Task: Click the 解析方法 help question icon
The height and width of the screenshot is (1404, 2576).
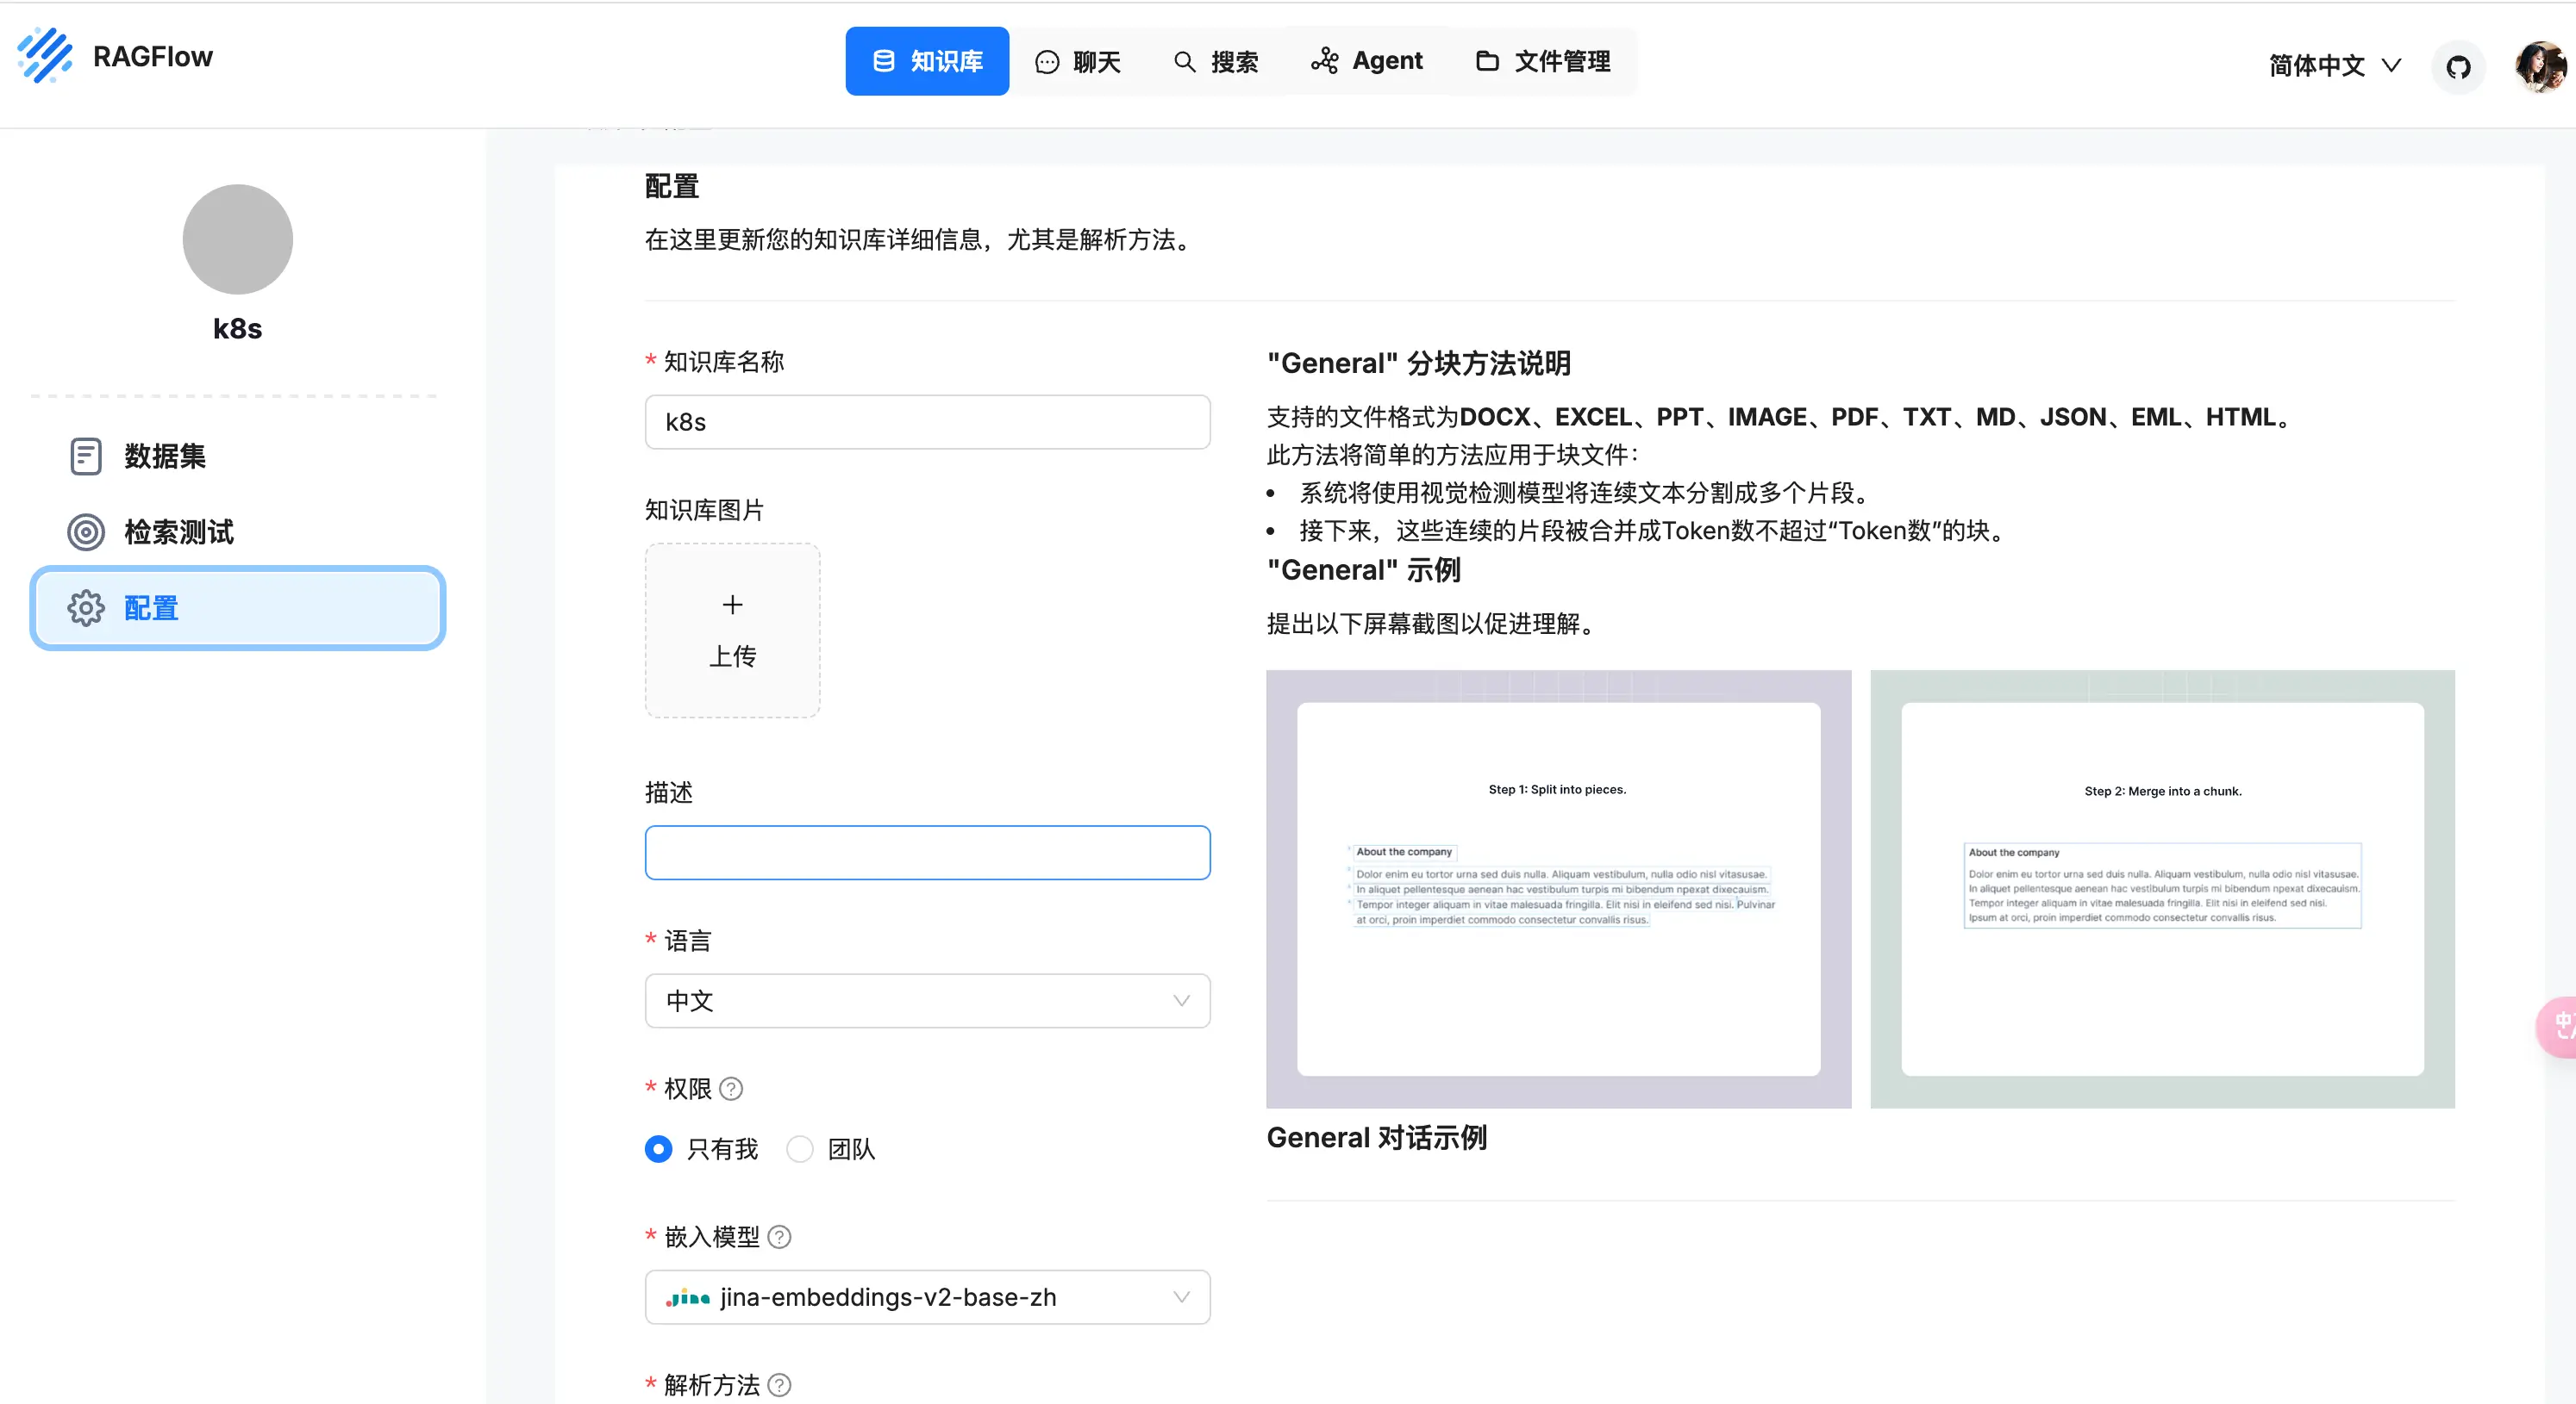Action: (779, 1384)
